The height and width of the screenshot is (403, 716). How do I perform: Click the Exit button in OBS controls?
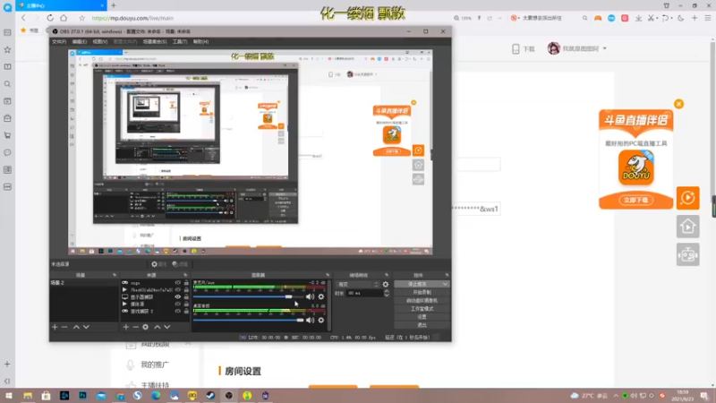pyautogui.click(x=422, y=325)
